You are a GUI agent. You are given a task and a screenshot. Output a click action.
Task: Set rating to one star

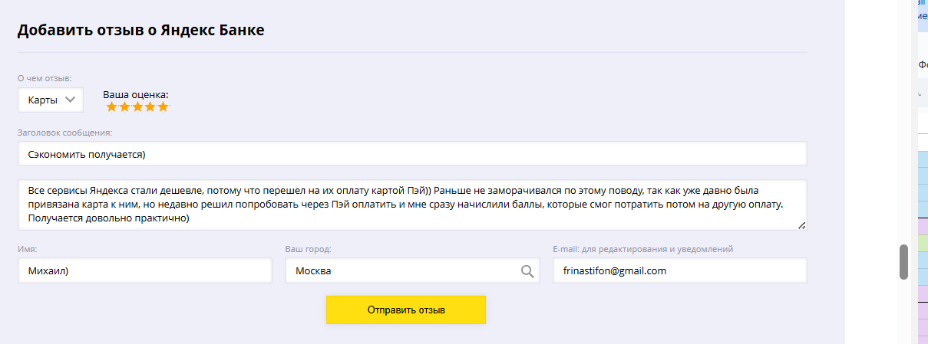coord(112,107)
